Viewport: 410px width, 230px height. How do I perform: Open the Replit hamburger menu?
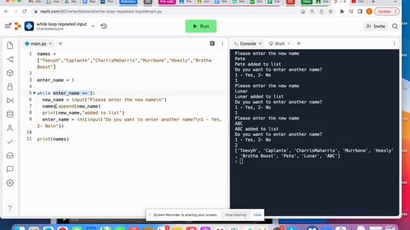coord(8,26)
